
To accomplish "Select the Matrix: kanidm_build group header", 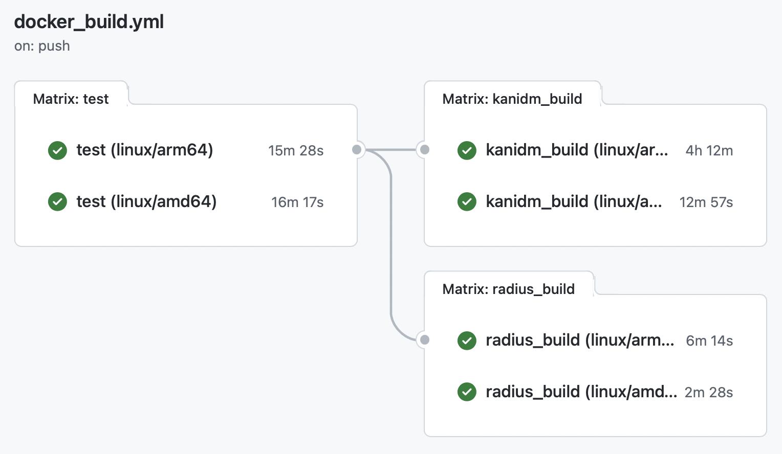I will tap(512, 99).
